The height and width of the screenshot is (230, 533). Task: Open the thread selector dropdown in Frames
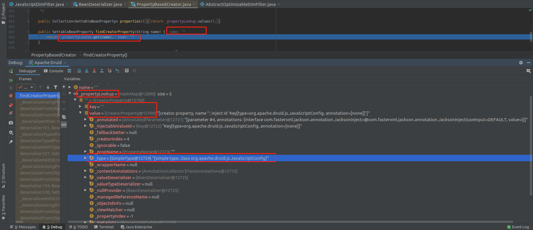point(25,87)
